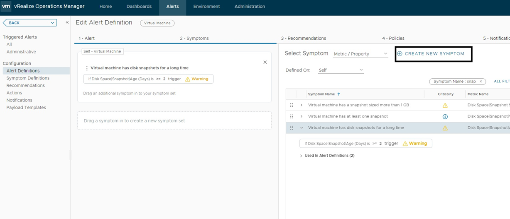The image size is (510, 219).
Task: Click info criticality icon for snapshot row
Action: tap(445, 117)
